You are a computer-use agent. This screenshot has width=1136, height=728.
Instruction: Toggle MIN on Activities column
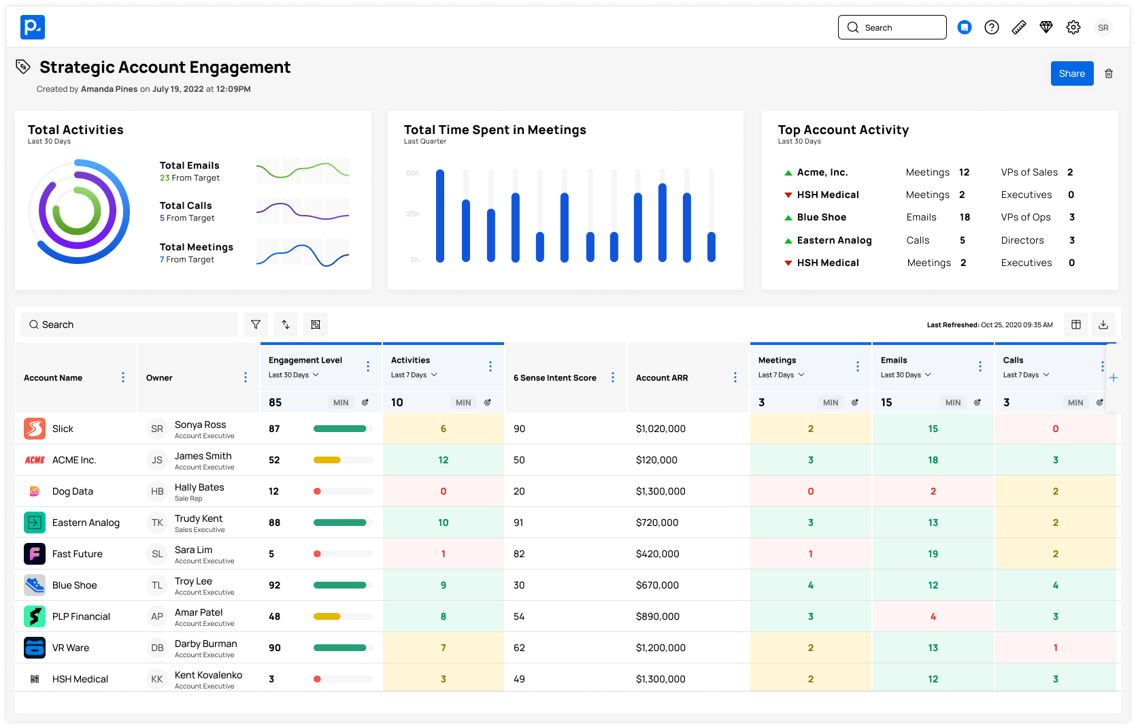pyautogui.click(x=463, y=403)
